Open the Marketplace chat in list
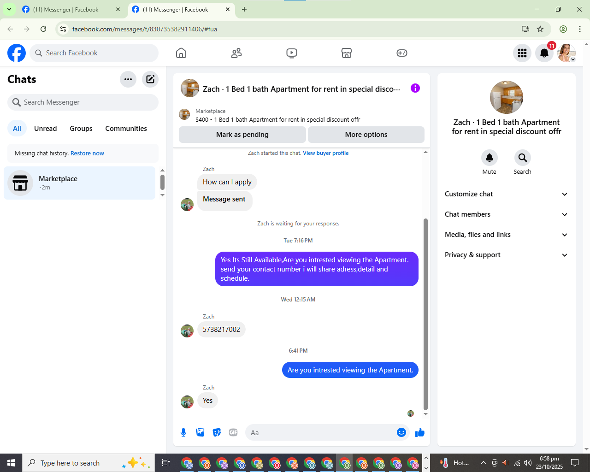 80,183
